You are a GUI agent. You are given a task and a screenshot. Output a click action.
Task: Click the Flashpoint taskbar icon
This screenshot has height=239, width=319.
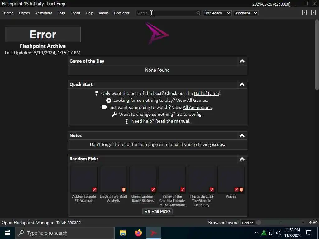tap(153, 233)
